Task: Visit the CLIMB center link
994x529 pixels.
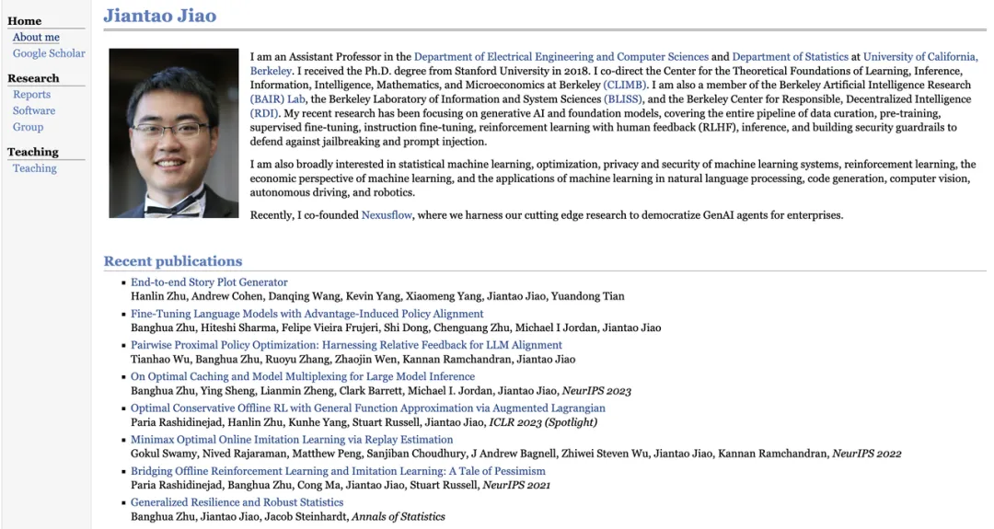Action: [625, 85]
